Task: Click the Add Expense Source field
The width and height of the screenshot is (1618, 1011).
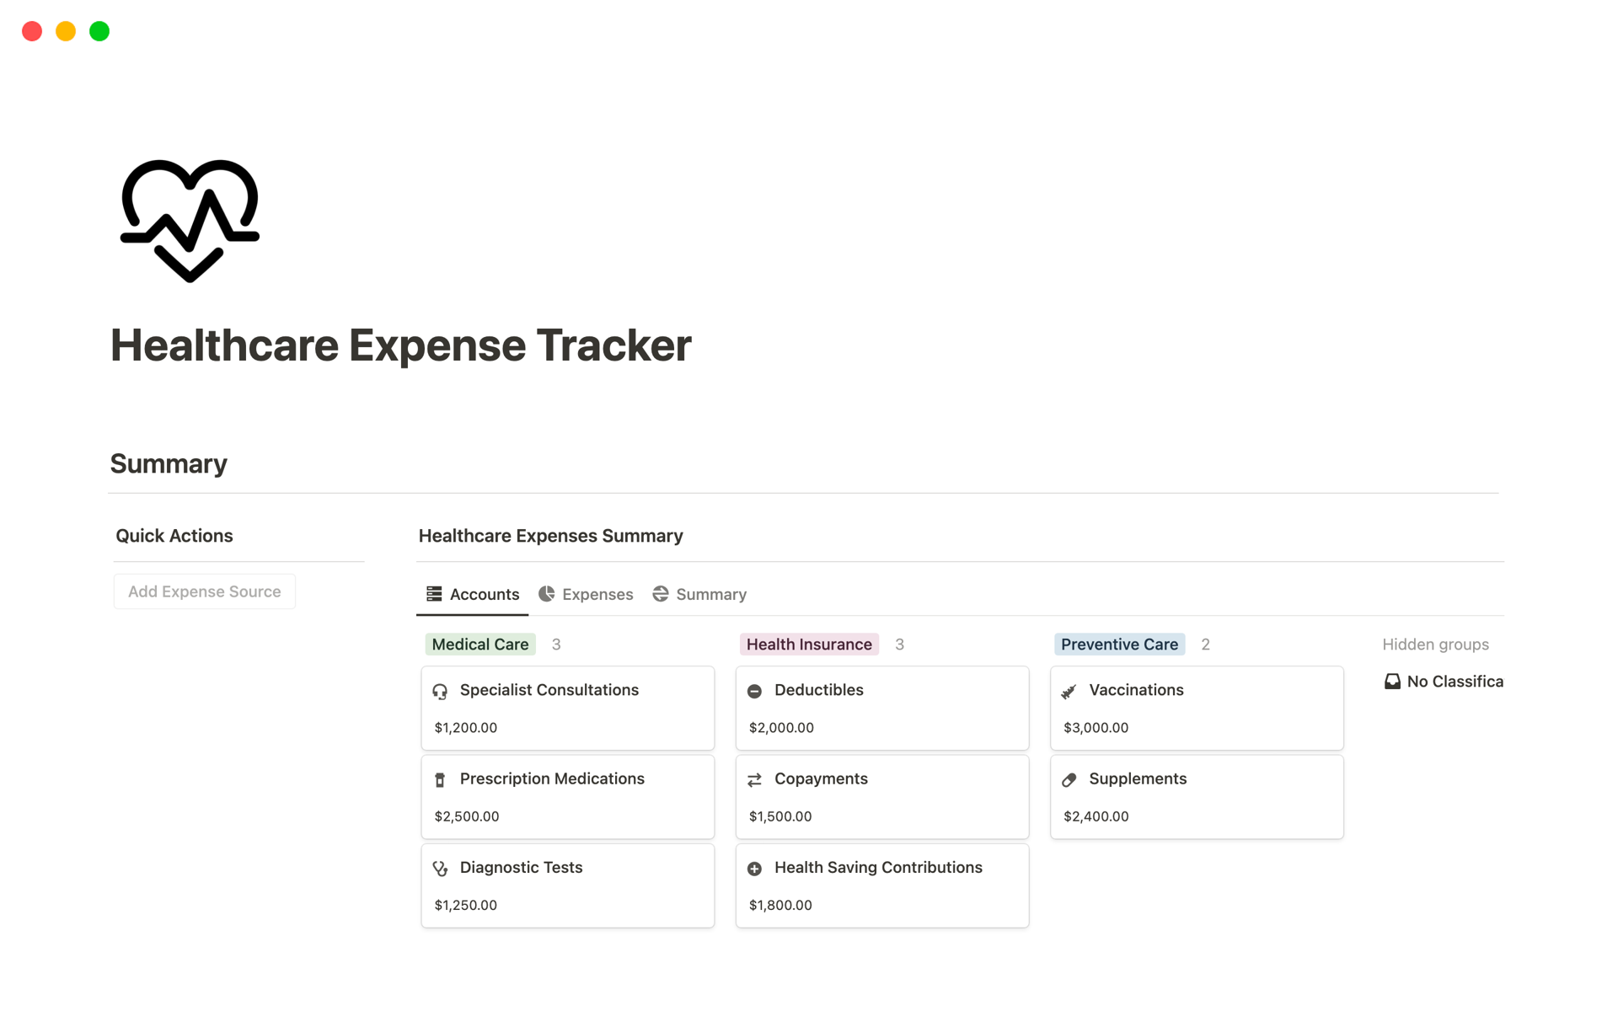Action: pyautogui.click(x=204, y=591)
